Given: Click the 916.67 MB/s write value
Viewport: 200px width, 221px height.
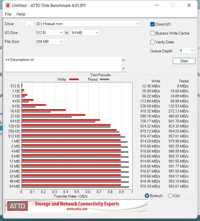Looking at the screenshot, I should (150, 171).
